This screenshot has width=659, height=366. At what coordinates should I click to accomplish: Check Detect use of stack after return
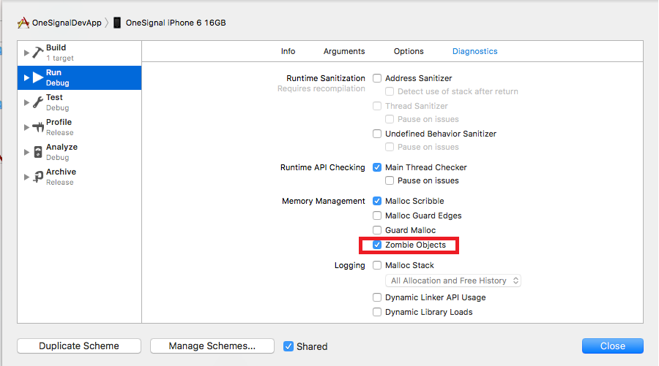(x=390, y=91)
